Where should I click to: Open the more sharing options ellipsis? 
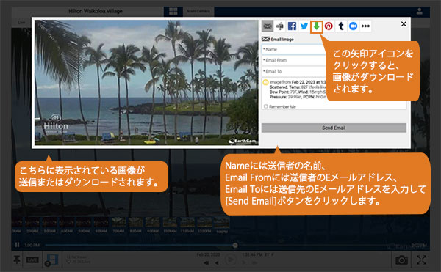click(x=365, y=26)
